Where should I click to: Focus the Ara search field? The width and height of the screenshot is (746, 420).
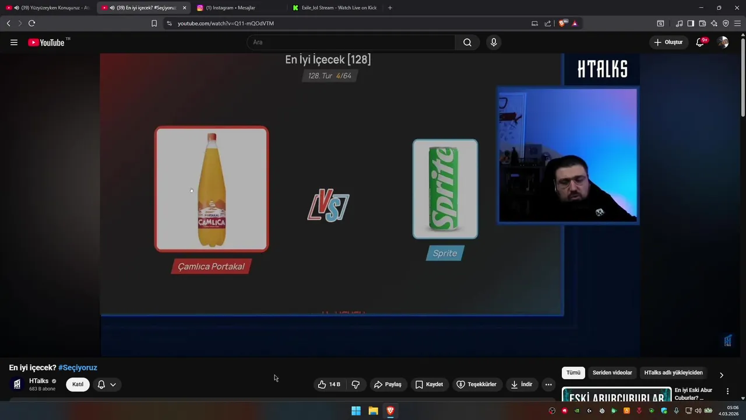coord(351,42)
